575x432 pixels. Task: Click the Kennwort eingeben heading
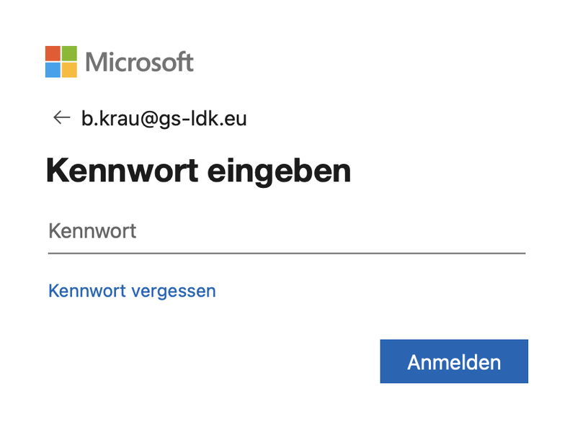[x=198, y=171]
